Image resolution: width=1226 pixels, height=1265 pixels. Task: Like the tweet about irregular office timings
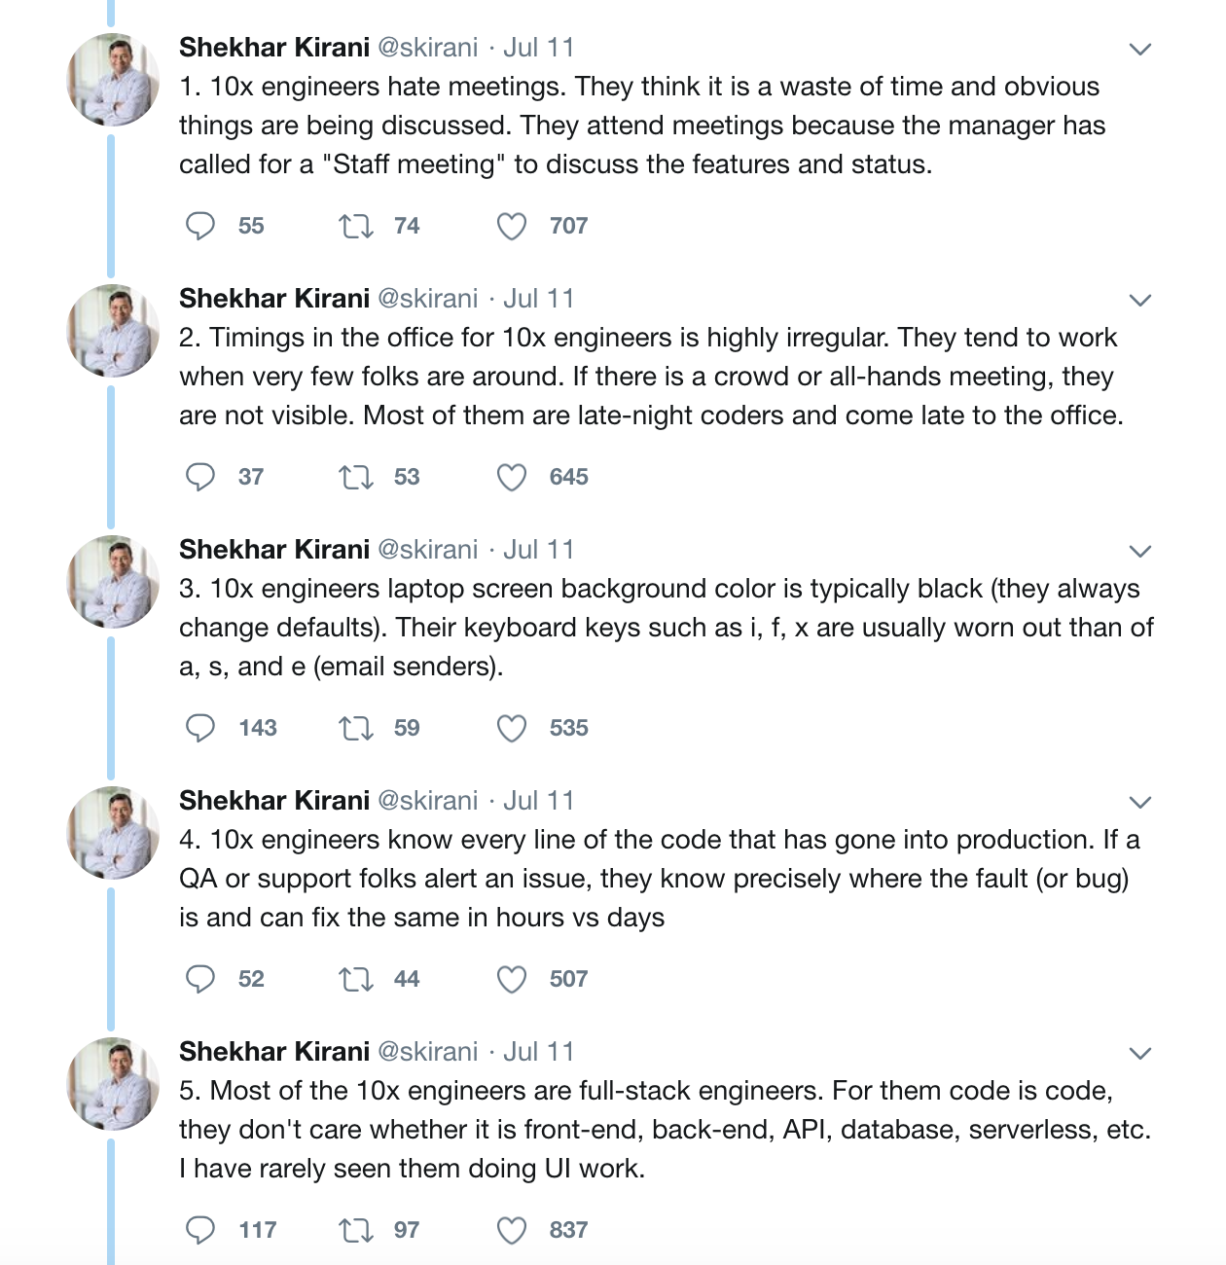(x=512, y=478)
